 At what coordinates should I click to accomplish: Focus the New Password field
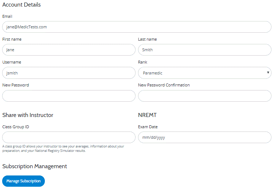pos(68,96)
